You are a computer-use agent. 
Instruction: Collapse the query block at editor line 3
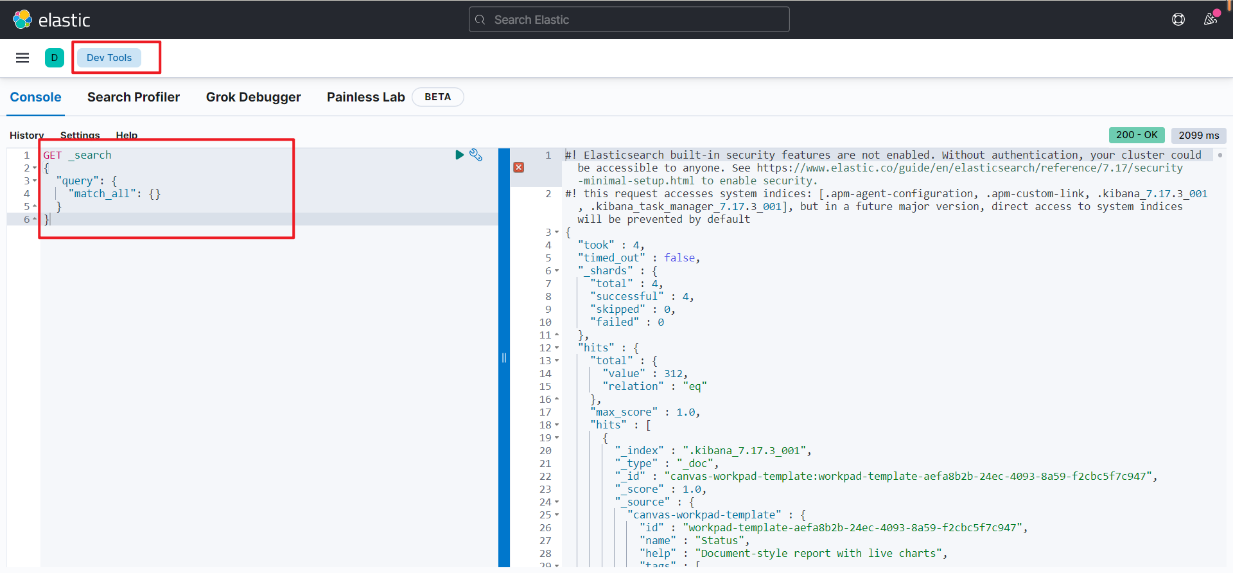click(35, 181)
